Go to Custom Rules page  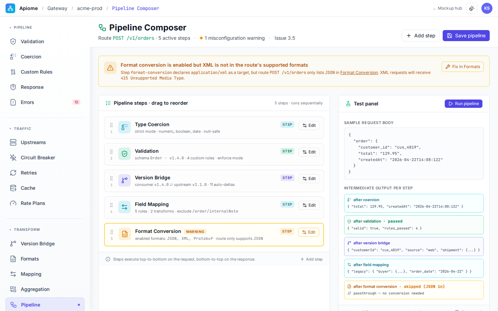pyautogui.click(x=45, y=72)
